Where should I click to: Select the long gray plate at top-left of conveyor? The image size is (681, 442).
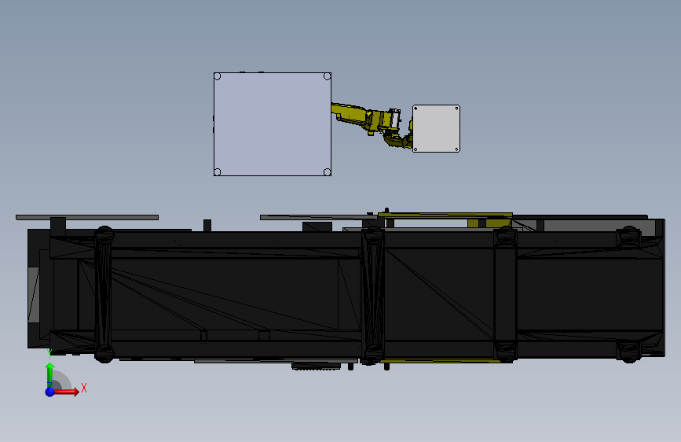point(87,217)
